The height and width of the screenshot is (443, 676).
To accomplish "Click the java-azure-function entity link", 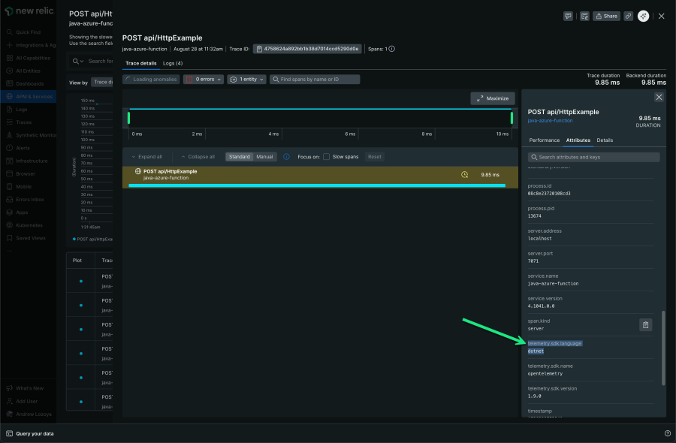I will (x=550, y=120).
